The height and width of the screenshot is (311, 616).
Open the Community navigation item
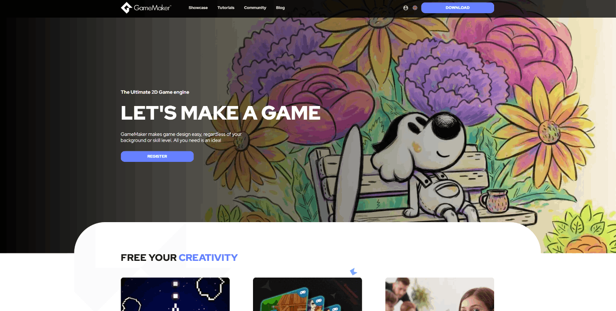(255, 8)
